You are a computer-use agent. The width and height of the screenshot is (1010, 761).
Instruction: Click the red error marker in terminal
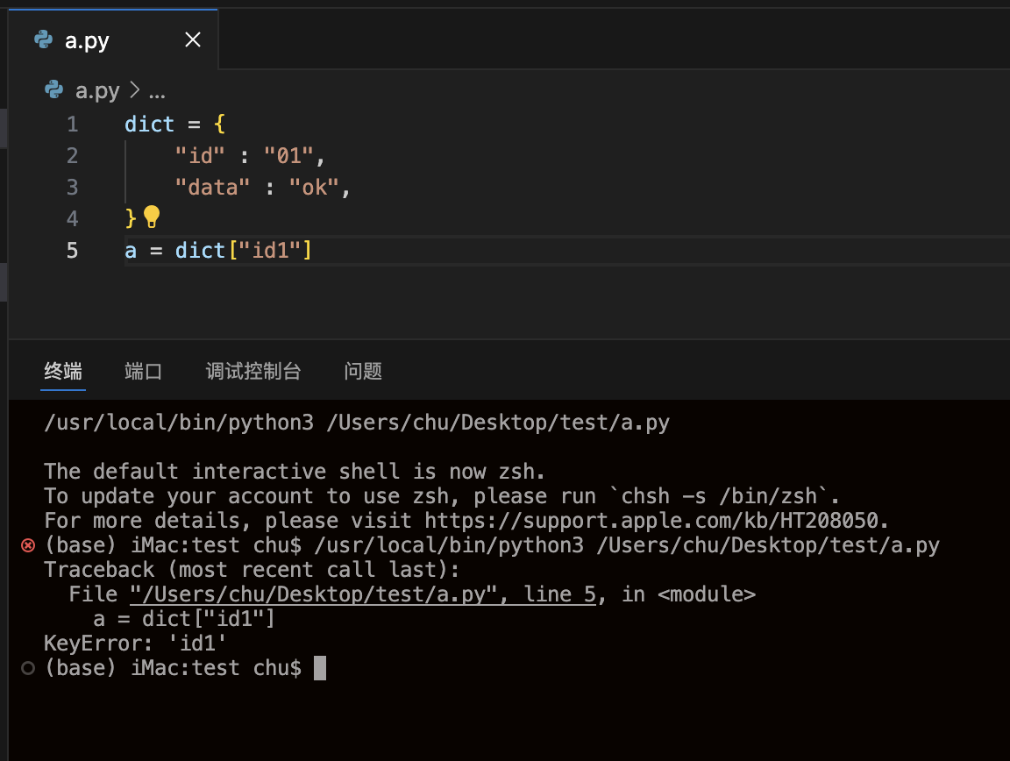pyautogui.click(x=28, y=545)
